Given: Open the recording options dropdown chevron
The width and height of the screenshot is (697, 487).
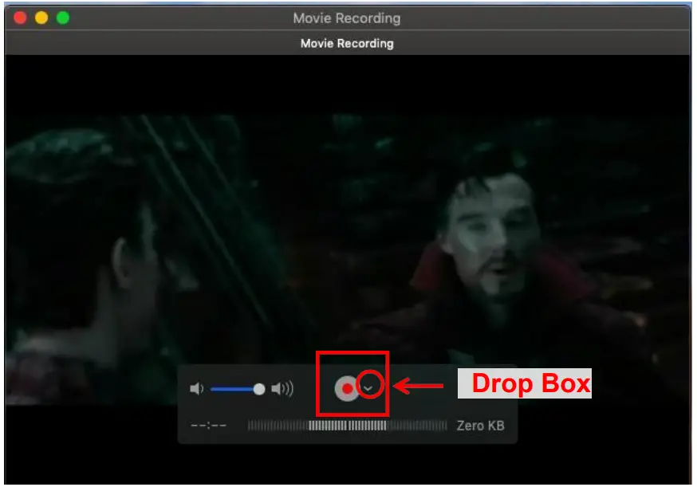Looking at the screenshot, I should 368,388.
